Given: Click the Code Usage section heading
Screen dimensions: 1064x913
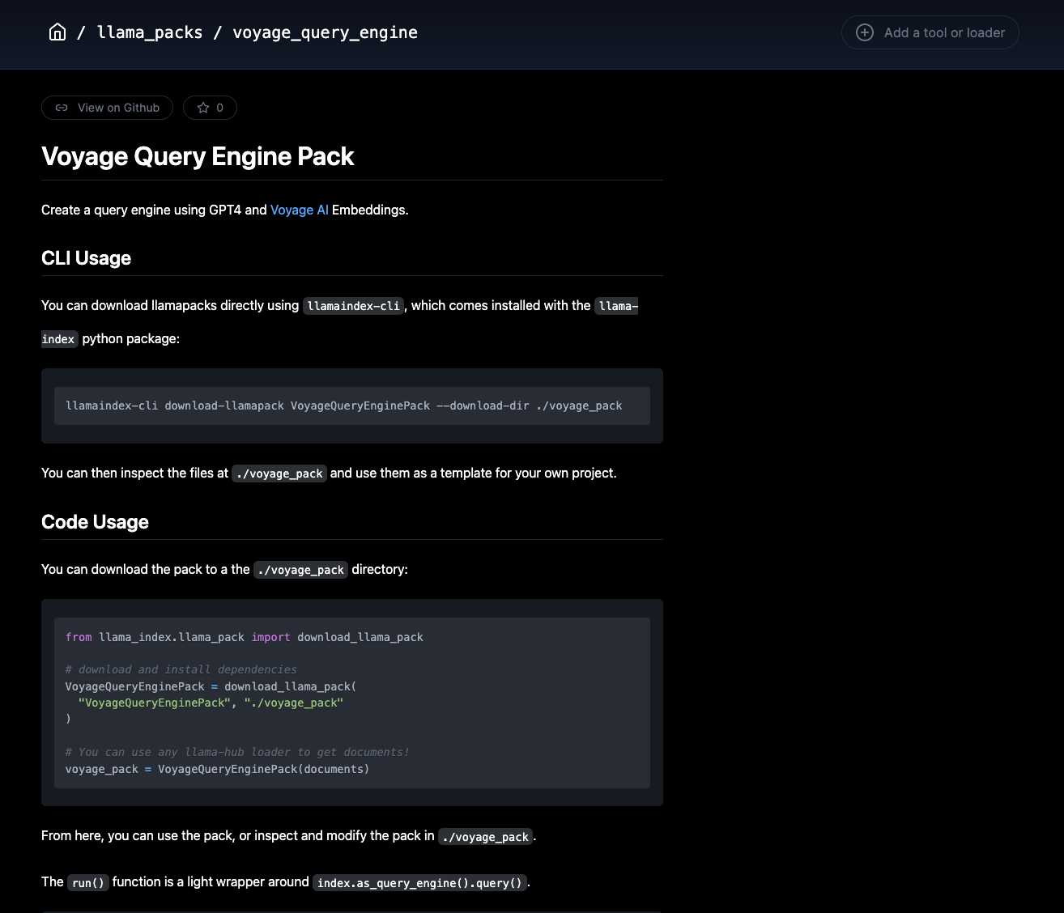Looking at the screenshot, I should click(95, 522).
